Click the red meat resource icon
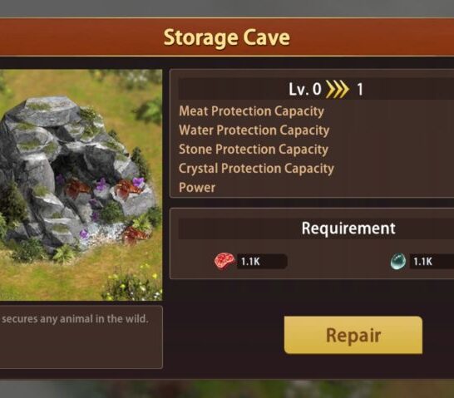The height and width of the screenshot is (398, 454). (225, 261)
